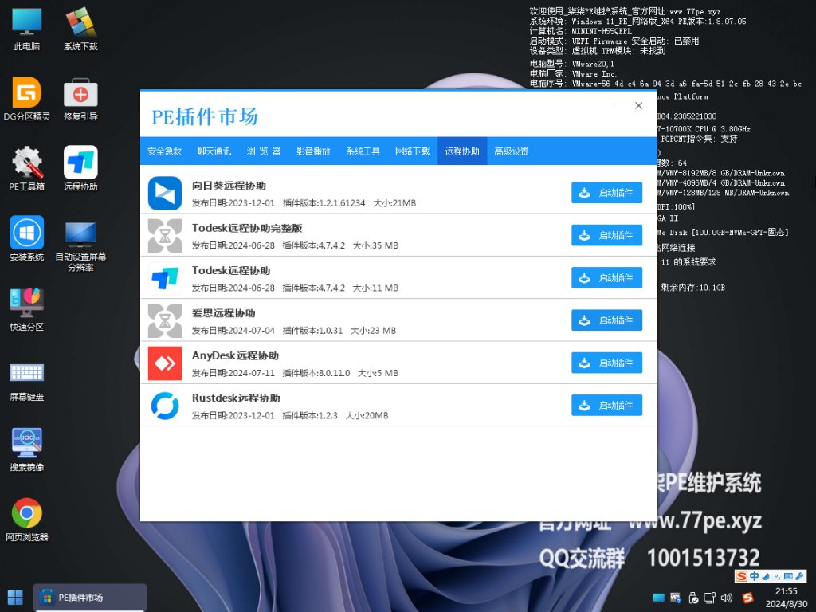Click the VMware Tools tray icon
The width and height of the screenshot is (816, 612).
pos(676,598)
